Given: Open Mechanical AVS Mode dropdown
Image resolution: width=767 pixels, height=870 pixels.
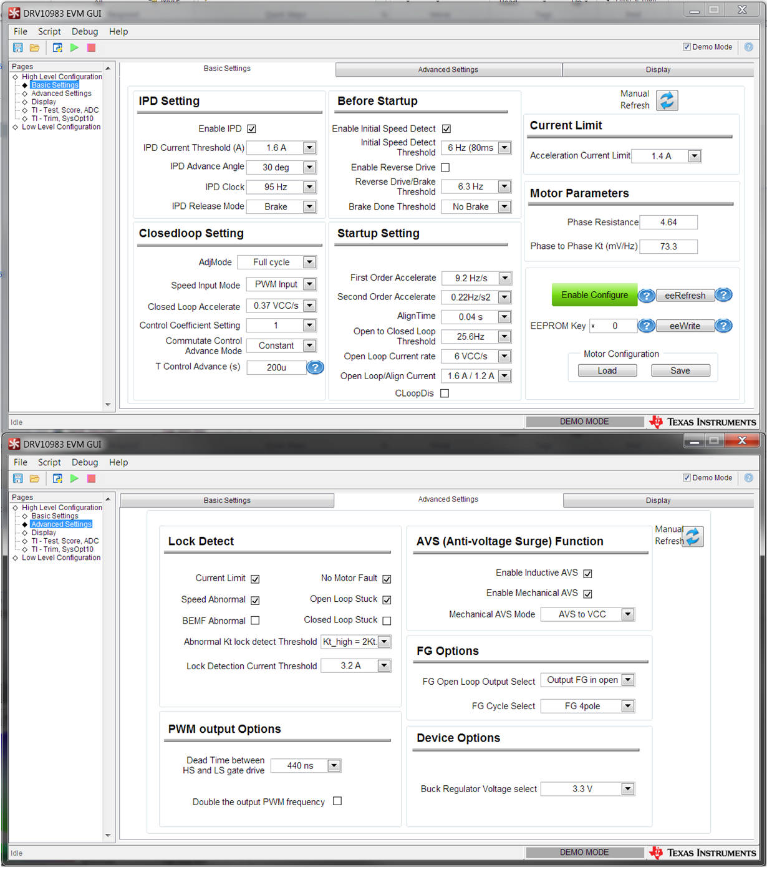Looking at the screenshot, I should click(628, 614).
